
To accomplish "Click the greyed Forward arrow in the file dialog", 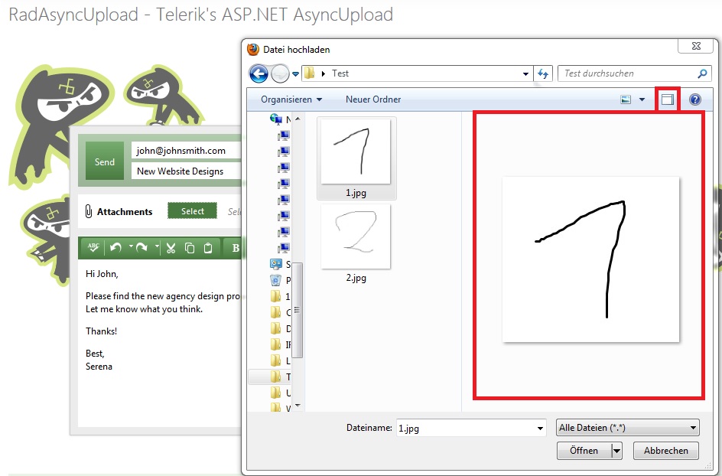I will [280, 73].
